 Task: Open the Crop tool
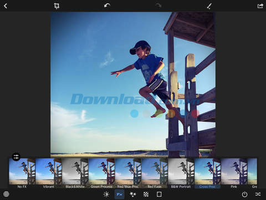[x=57, y=6]
